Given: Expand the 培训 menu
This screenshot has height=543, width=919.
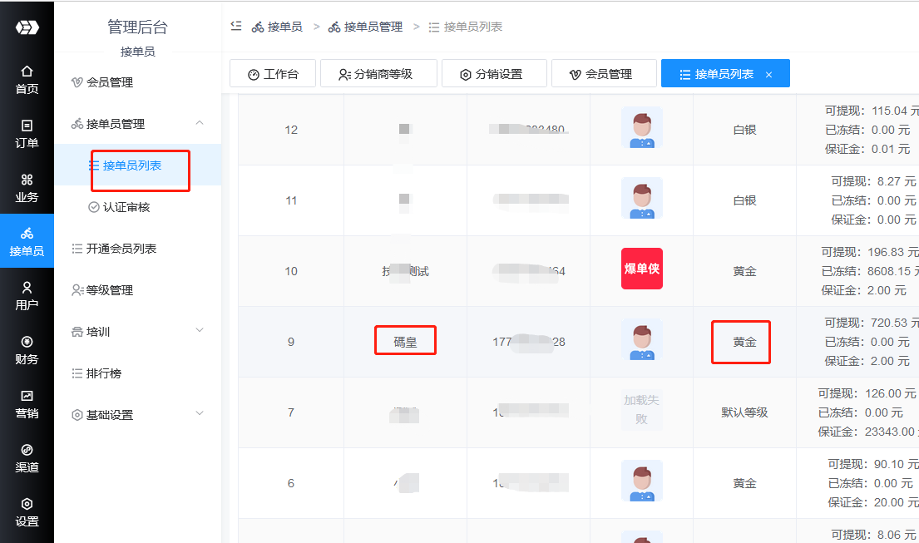Looking at the screenshot, I should (199, 331).
